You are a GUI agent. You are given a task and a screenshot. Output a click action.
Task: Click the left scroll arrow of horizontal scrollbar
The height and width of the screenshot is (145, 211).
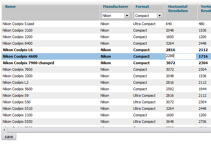click(x=4, y=130)
